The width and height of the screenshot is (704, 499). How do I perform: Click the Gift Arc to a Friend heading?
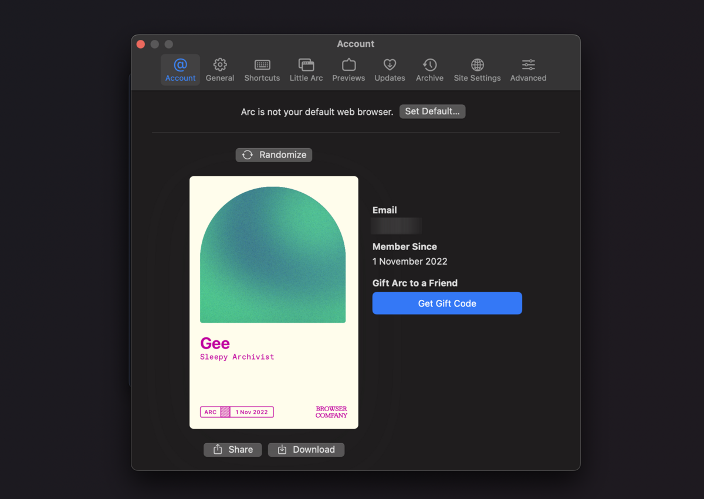415,283
